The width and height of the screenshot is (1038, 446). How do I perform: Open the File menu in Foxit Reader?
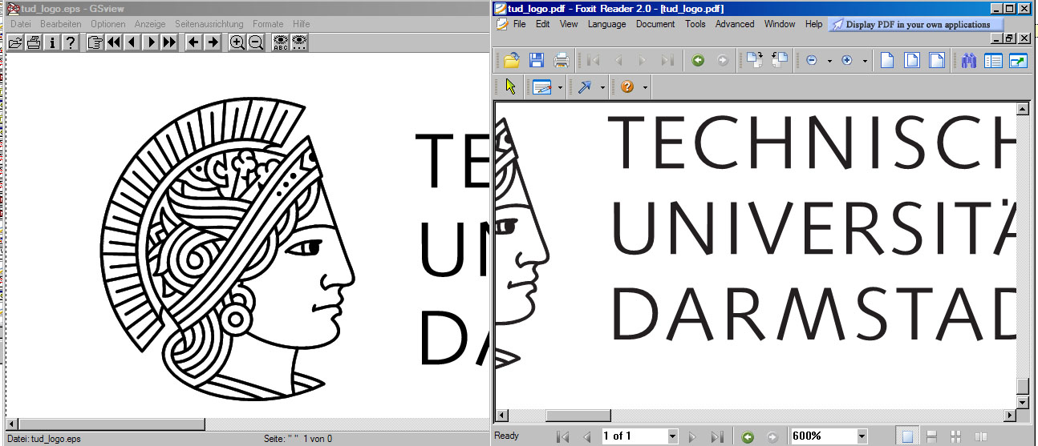click(x=519, y=24)
